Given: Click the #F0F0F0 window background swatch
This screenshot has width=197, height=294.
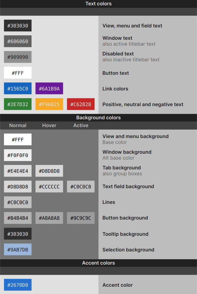Looking at the screenshot, I should click(18, 155).
